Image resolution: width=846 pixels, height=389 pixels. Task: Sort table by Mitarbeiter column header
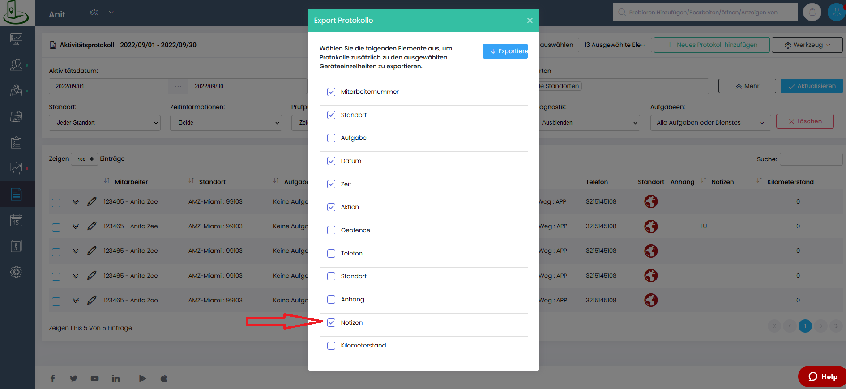point(131,182)
